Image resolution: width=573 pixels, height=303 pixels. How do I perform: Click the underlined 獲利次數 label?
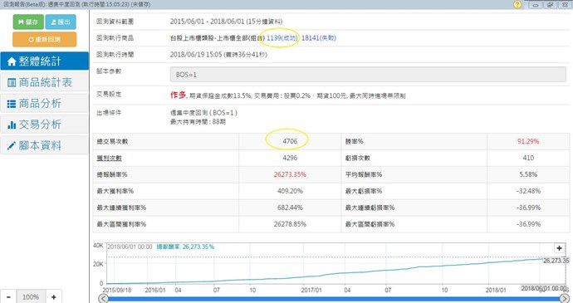click(110, 159)
